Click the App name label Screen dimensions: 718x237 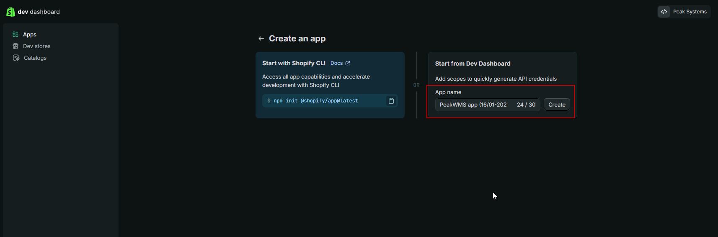point(448,92)
